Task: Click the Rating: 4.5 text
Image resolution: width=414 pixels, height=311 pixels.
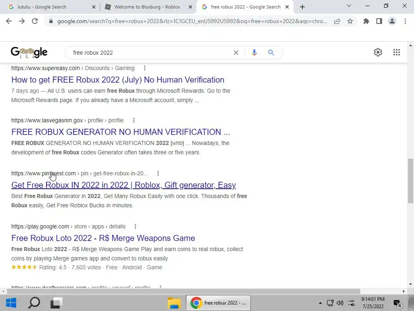Action: pyautogui.click(x=53, y=267)
